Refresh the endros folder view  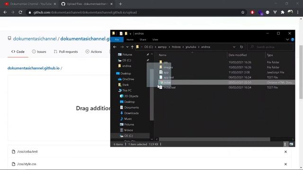pyautogui.click(x=241, y=47)
